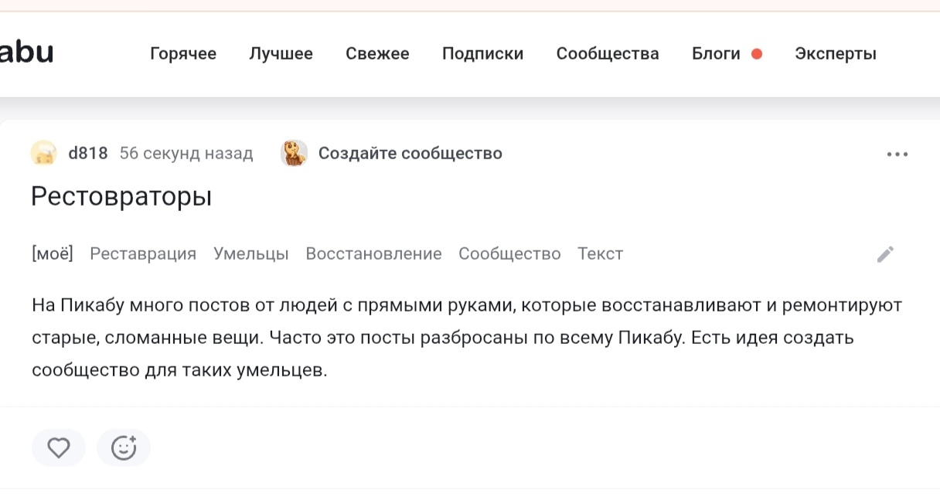Click the Создайте сообщество link
940x500 pixels.
click(x=410, y=153)
